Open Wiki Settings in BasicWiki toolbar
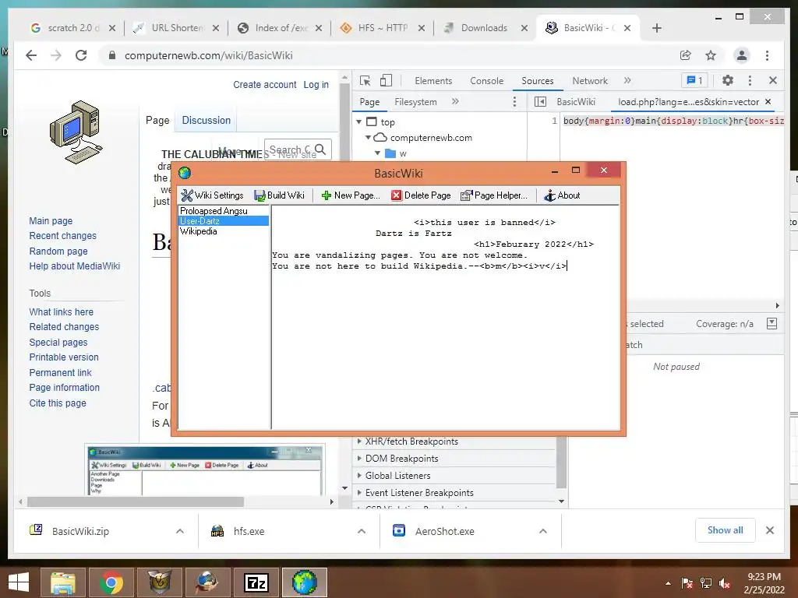 tap(212, 195)
